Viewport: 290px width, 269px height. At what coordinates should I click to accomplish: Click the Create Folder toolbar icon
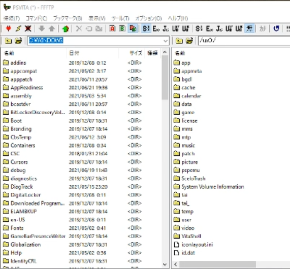click(x=99, y=28)
